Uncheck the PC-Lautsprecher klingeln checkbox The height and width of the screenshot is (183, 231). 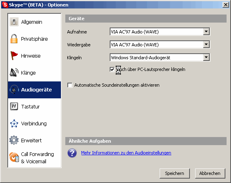[x=112, y=69]
